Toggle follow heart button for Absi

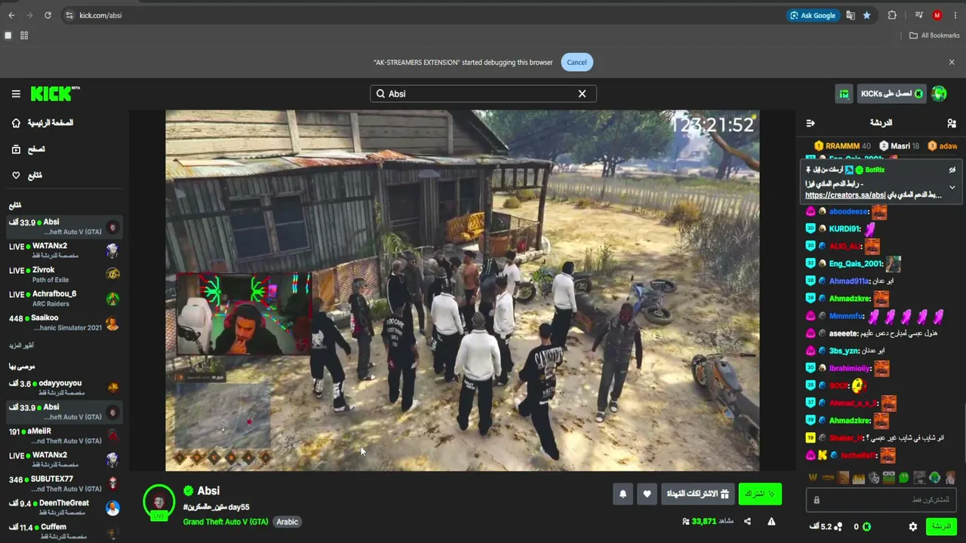tap(647, 494)
